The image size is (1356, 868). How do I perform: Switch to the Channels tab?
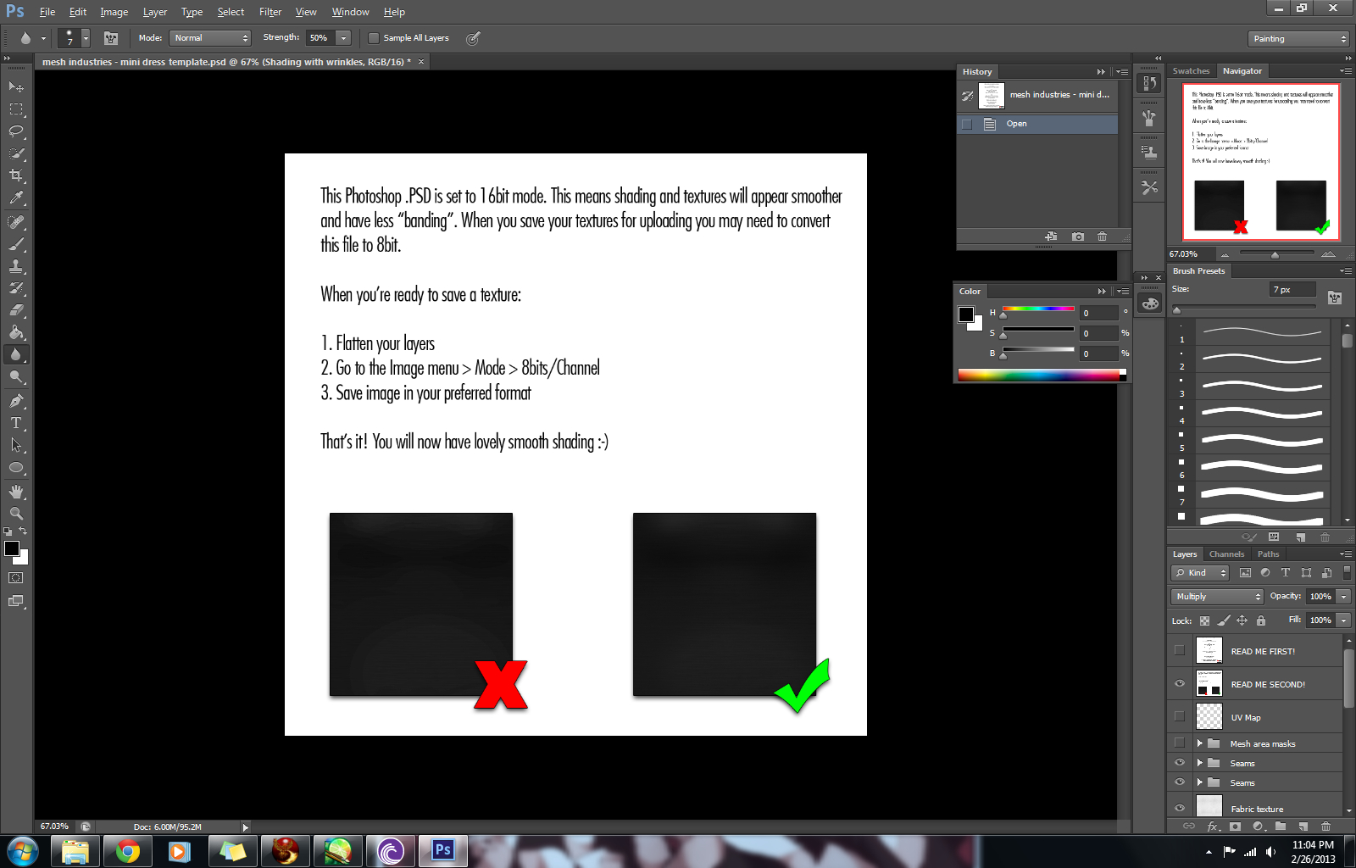(x=1226, y=554)
